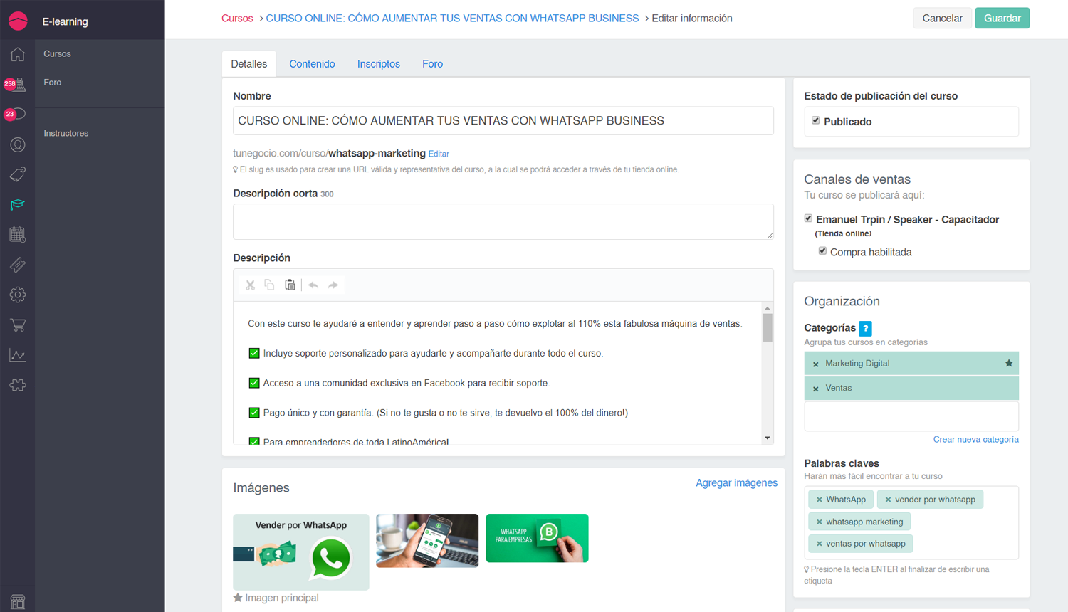
Task: Toggle Emanuel Trpin sales channel checkbox
Action: [808, 218]
